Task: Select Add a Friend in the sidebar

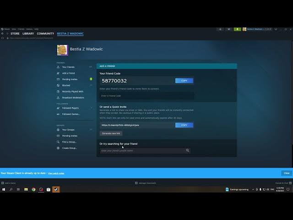Action: 68,73
